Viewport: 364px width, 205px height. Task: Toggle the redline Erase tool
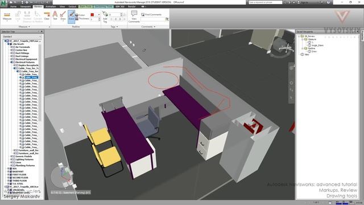tap(71, 17)
